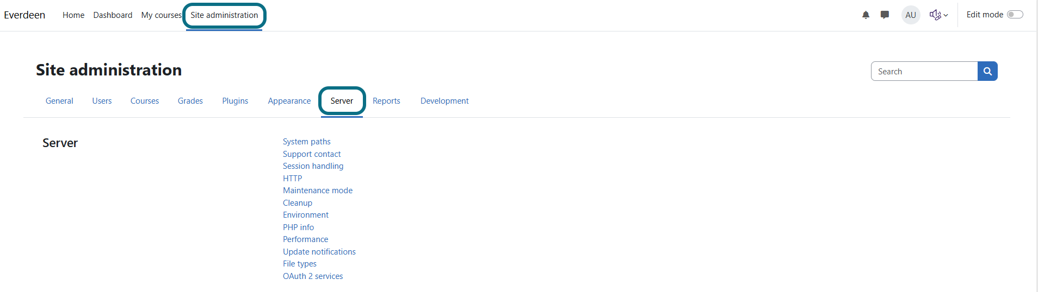Screen dimensions: 1038x292
Task: Open the language selector menu
Action: 938,15
